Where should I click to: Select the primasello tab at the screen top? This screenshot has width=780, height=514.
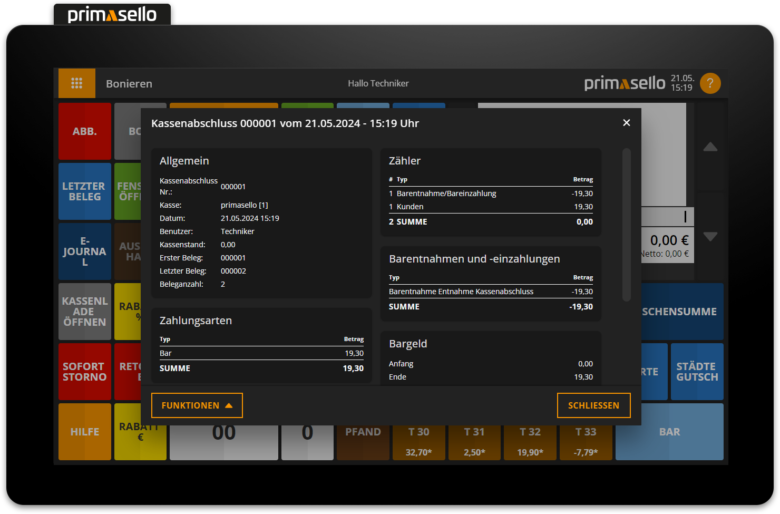pos(112,14)
